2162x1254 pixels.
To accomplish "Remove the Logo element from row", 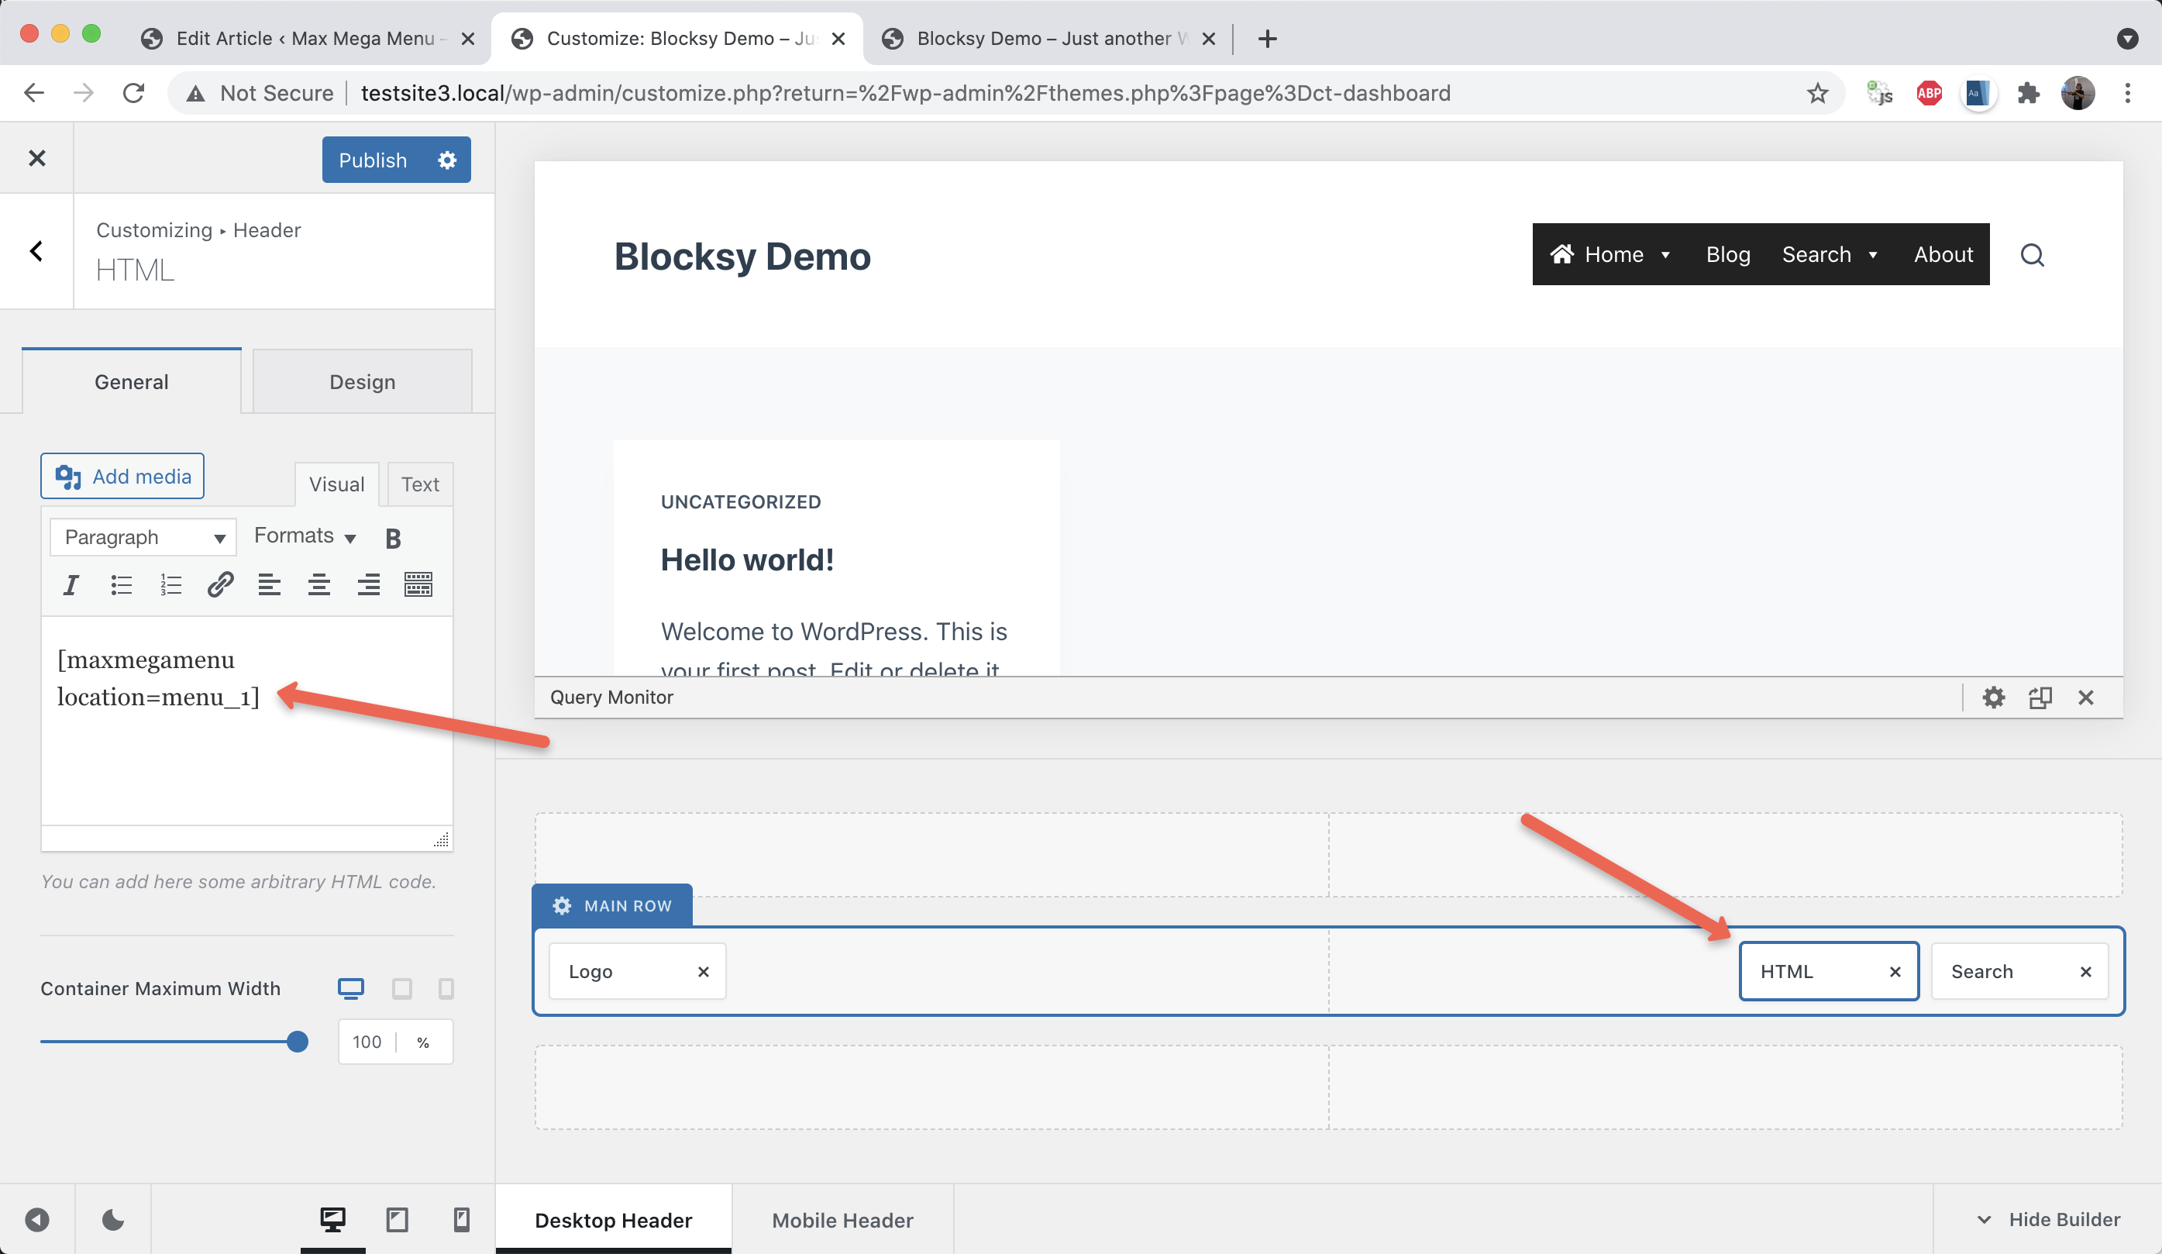I will coord(704,972).
